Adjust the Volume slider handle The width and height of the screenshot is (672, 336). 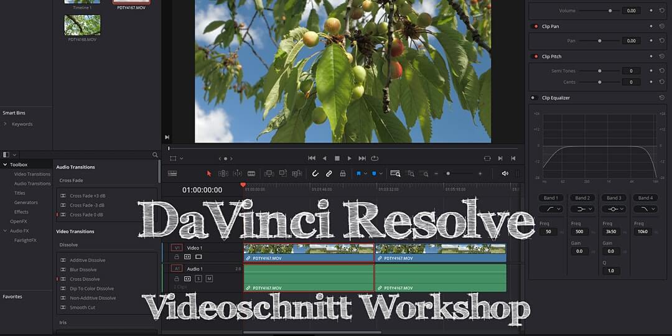click(x=610, y=11)
